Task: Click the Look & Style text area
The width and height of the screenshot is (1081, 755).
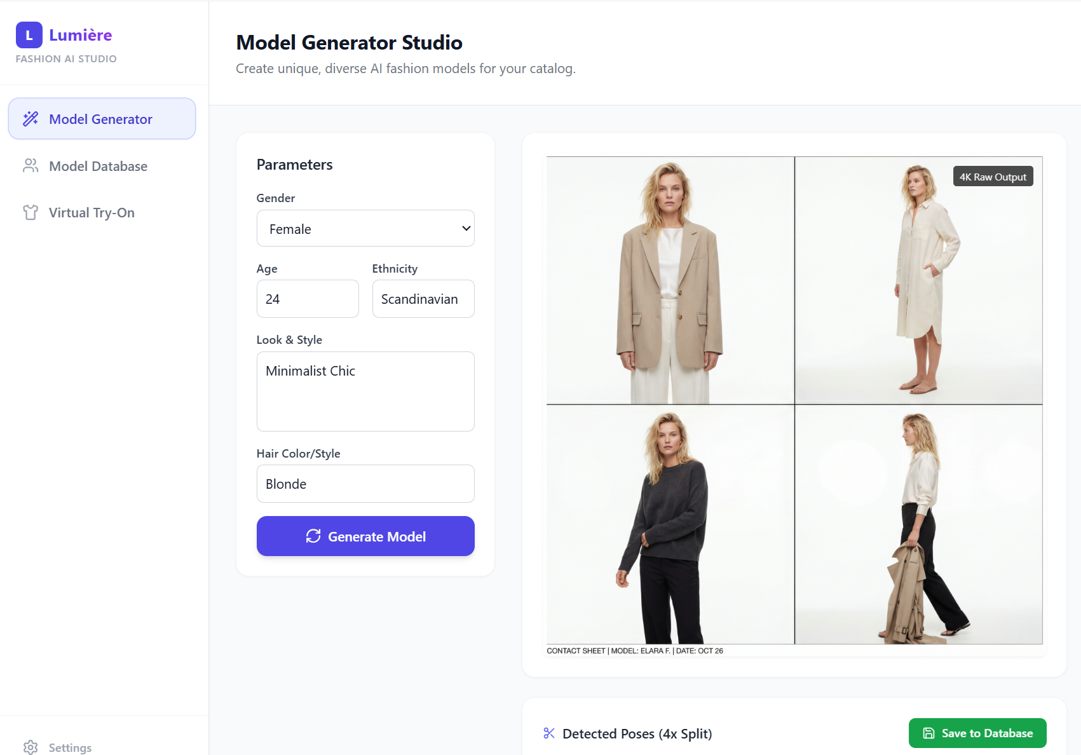Action: point(365,391)
